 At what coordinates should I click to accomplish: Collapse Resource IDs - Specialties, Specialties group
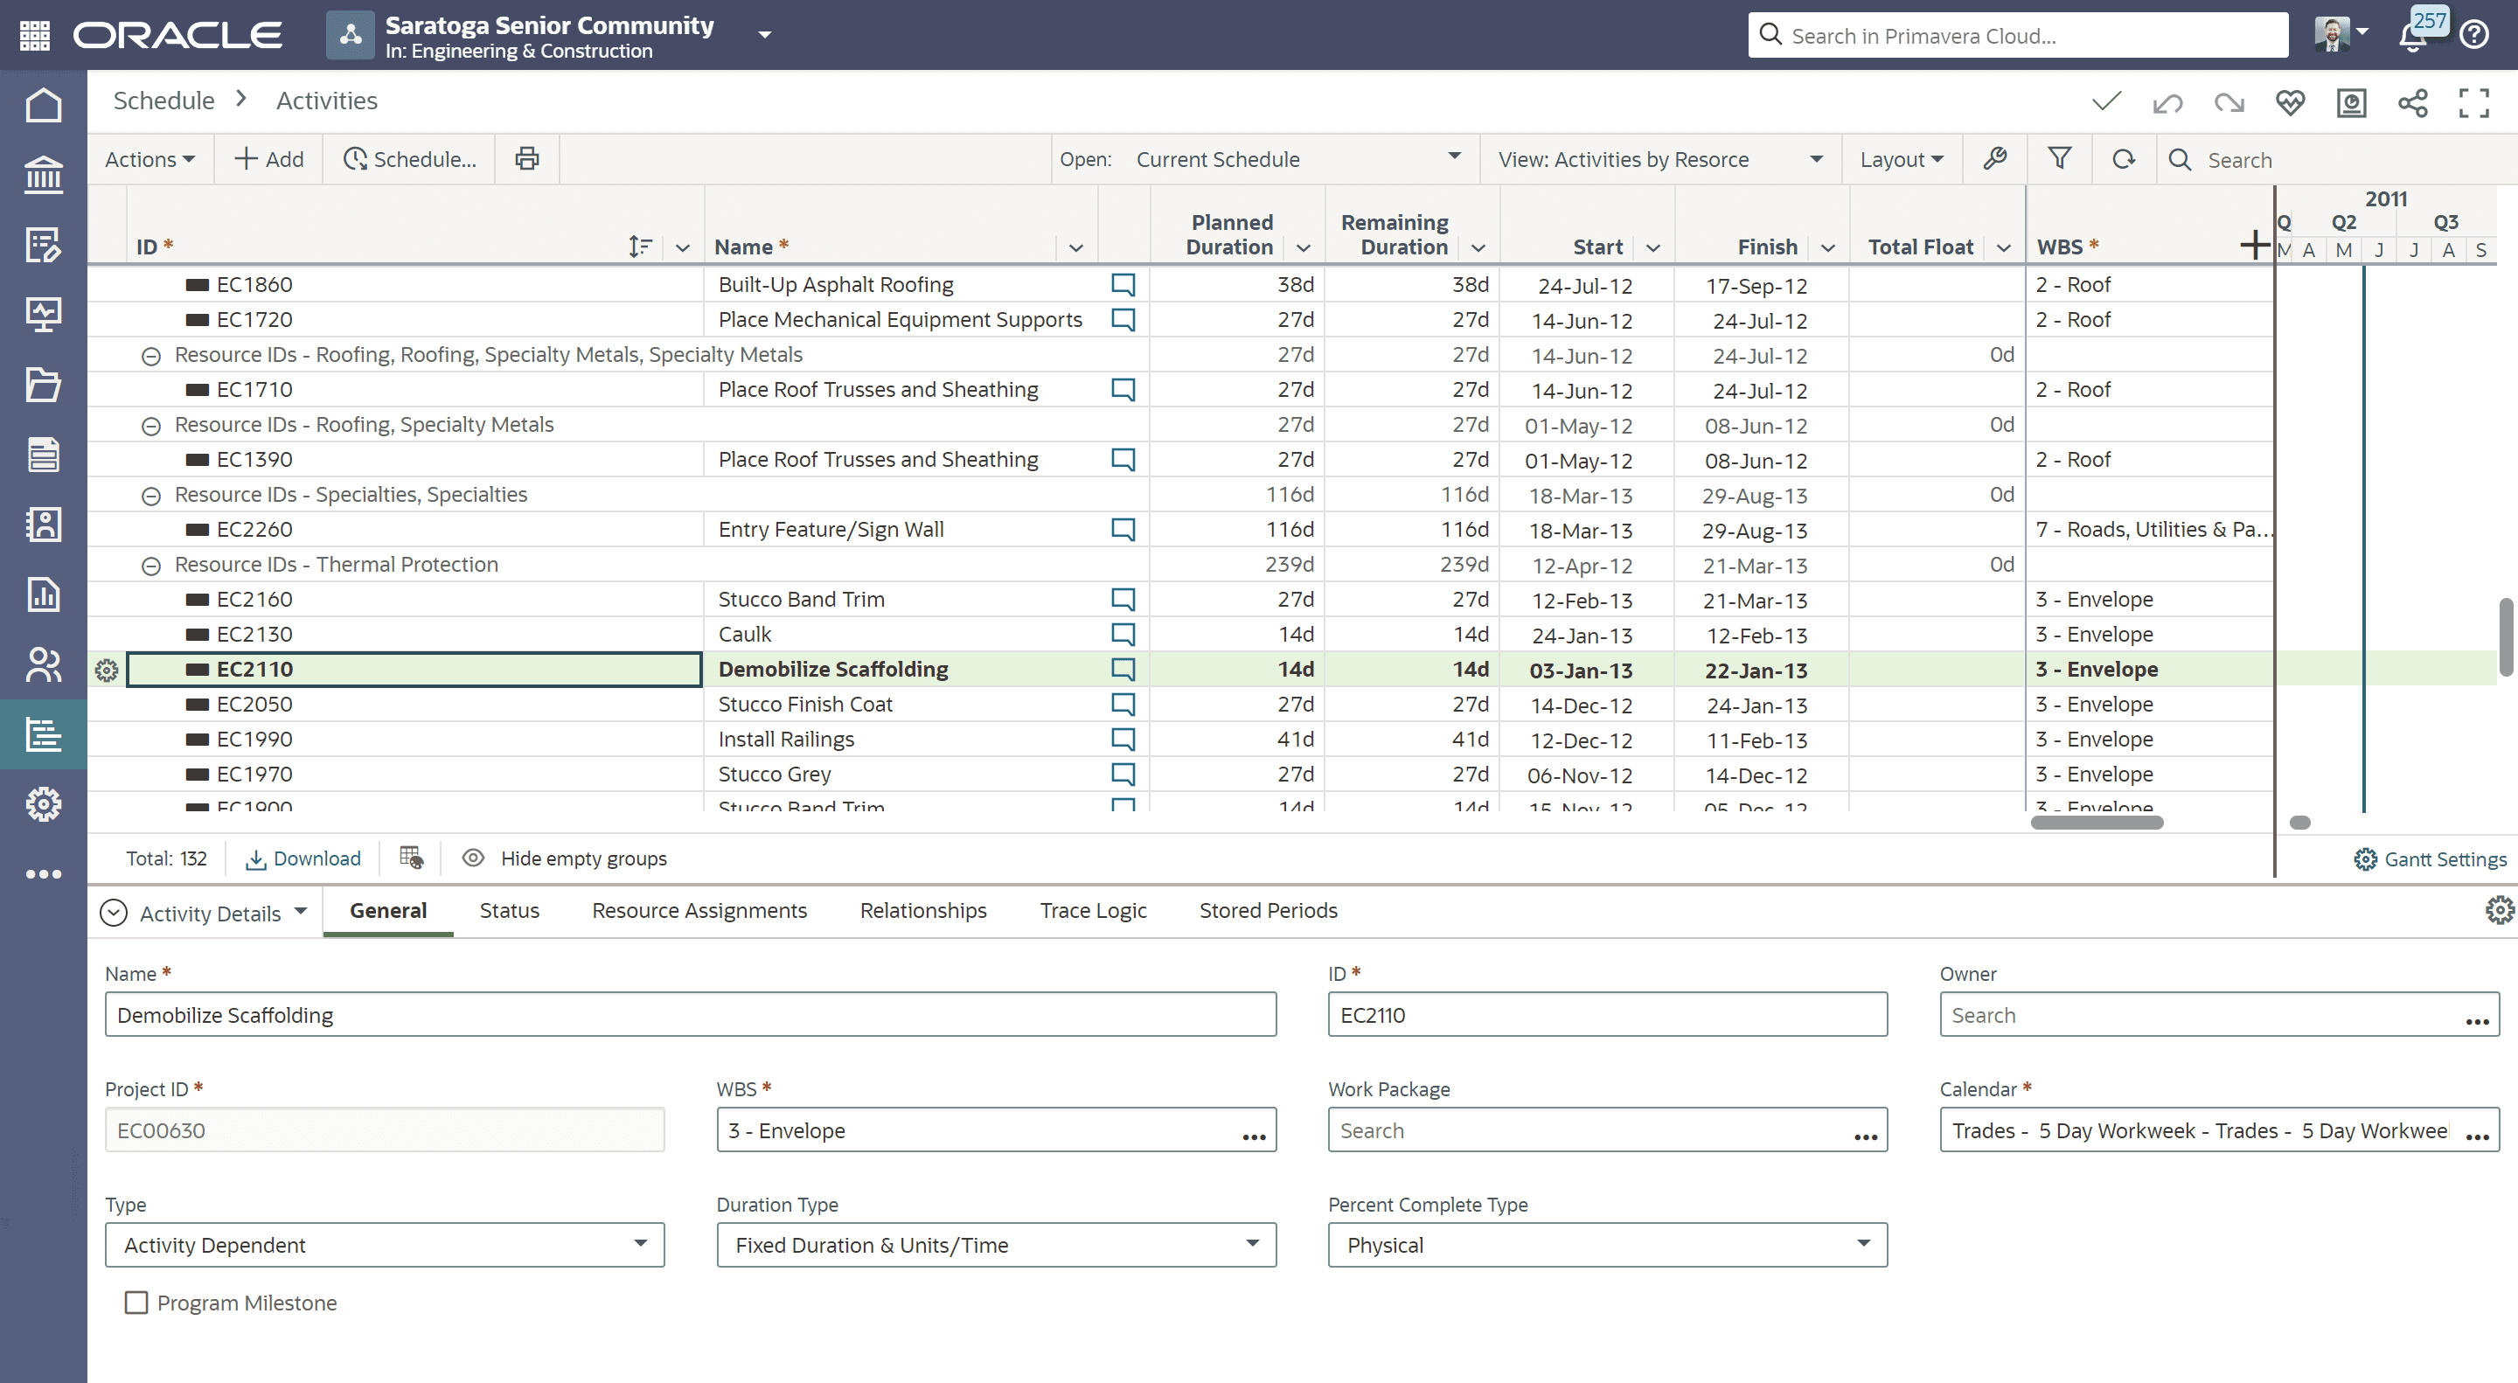click(150, 496)
